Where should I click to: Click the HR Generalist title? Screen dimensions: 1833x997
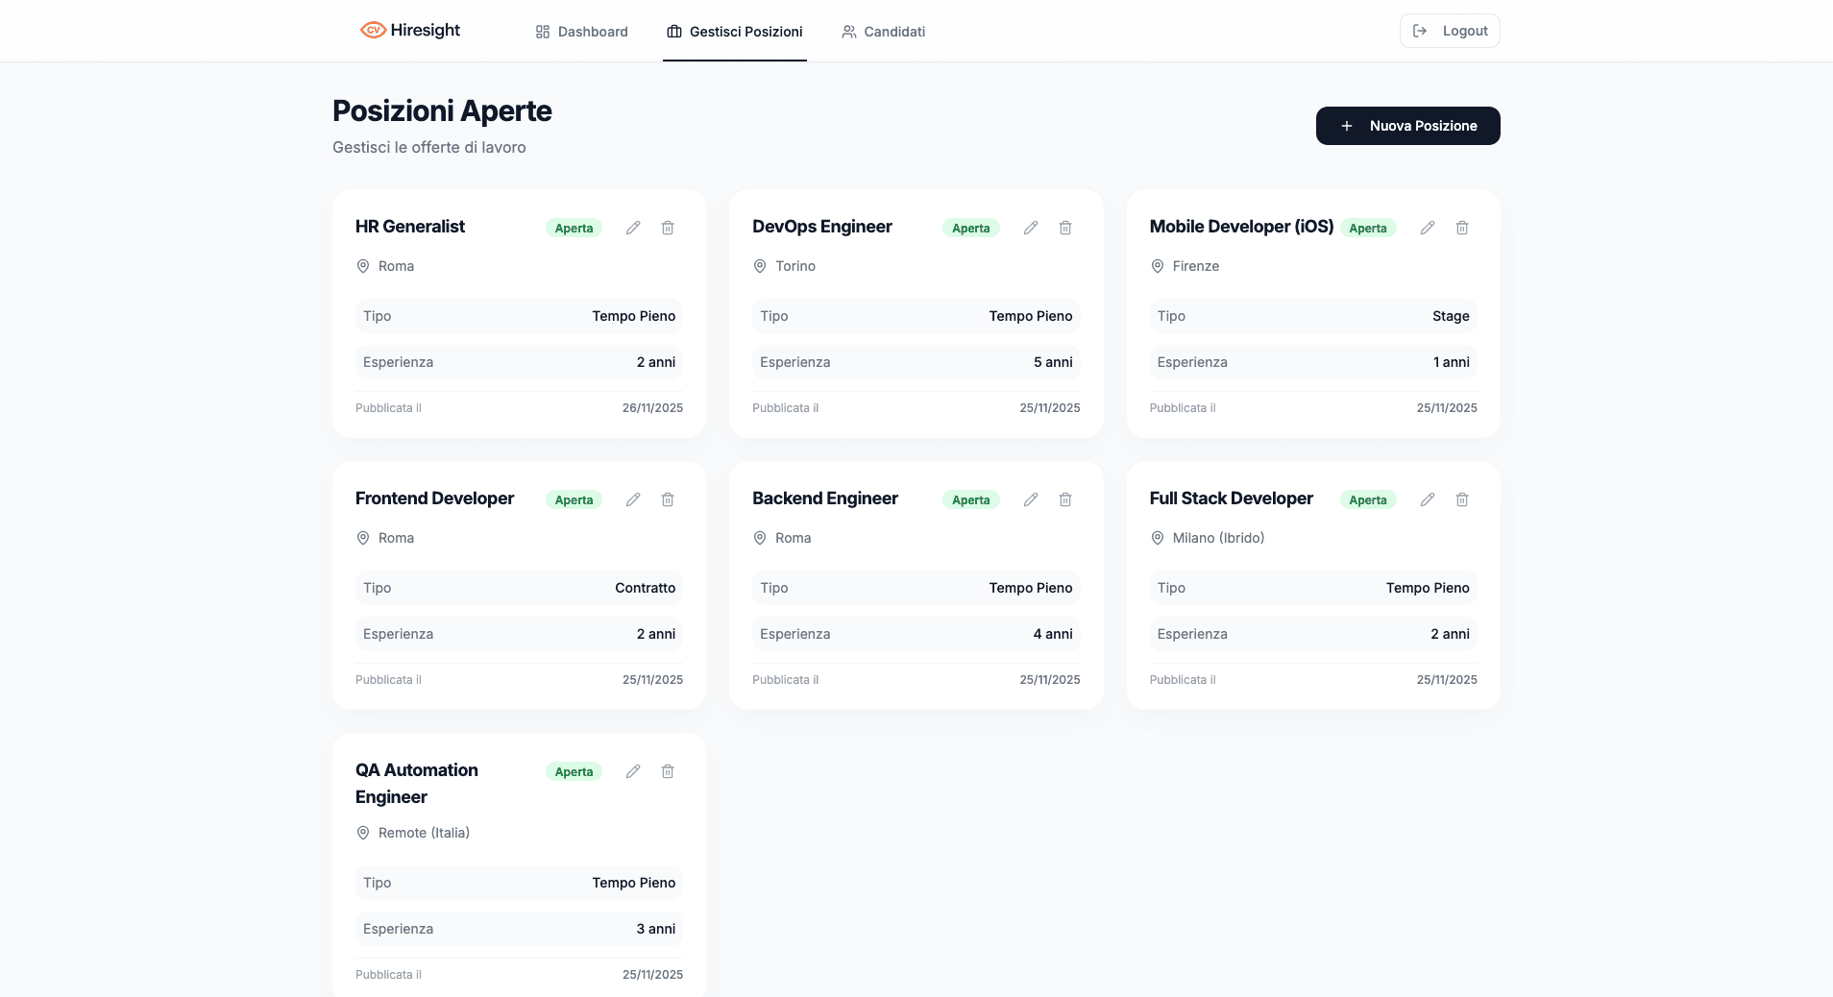tap(410, 227)
